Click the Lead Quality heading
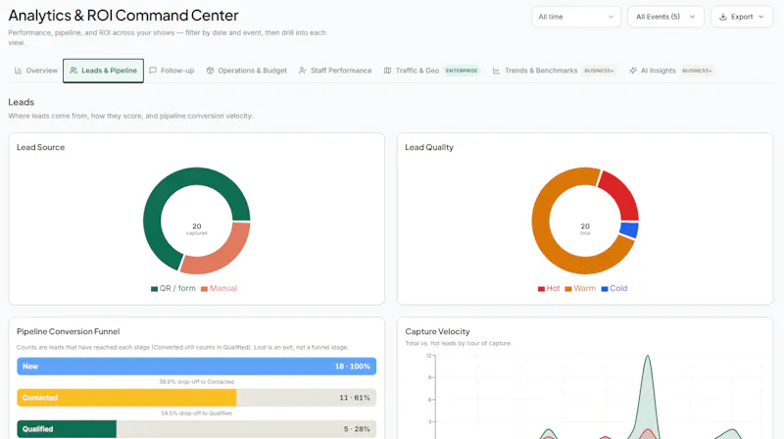 coord(429,147)
